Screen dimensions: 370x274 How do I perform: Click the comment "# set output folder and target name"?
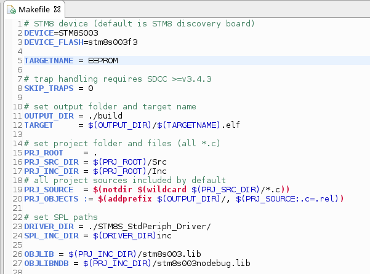tap(110, 107)
